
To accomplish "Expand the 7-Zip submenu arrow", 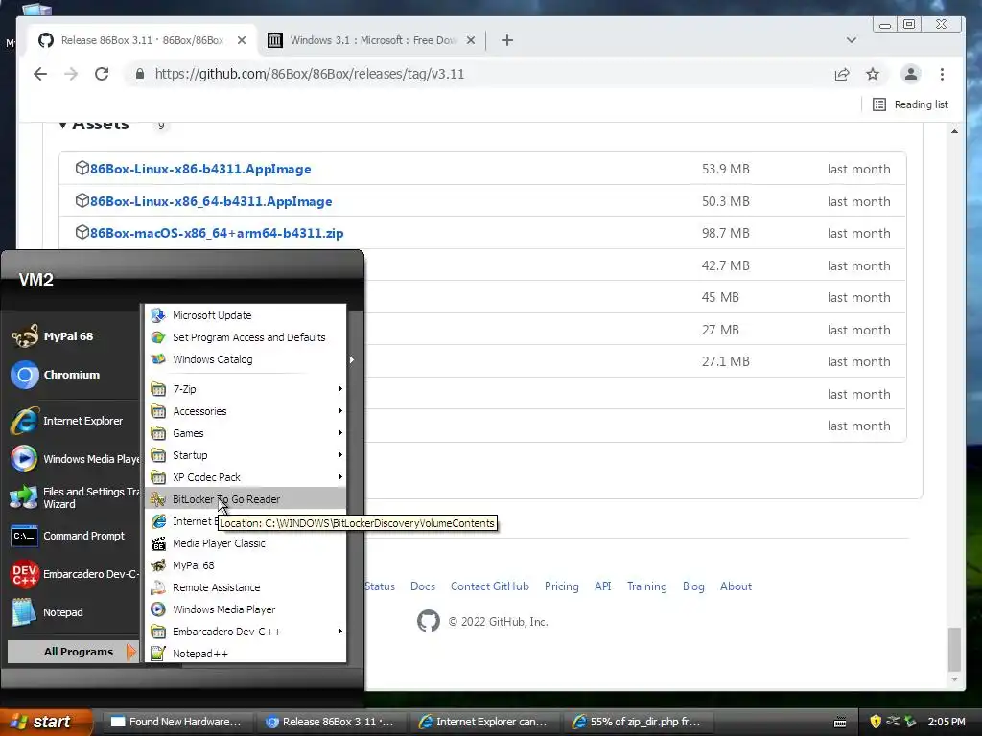I will (x=340, y=389).
